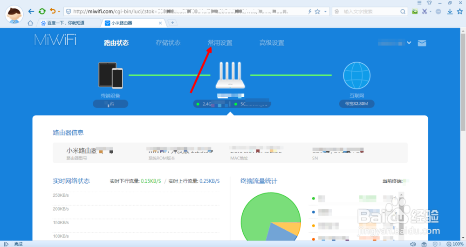Screen dimensions: 466x247
Task: Reload the page with green refresh icon
Action: [x=42, y=11]
